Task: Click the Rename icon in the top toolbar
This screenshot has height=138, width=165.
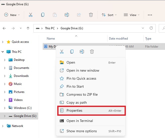Action: pyautogui.click(x=67, y=15)
